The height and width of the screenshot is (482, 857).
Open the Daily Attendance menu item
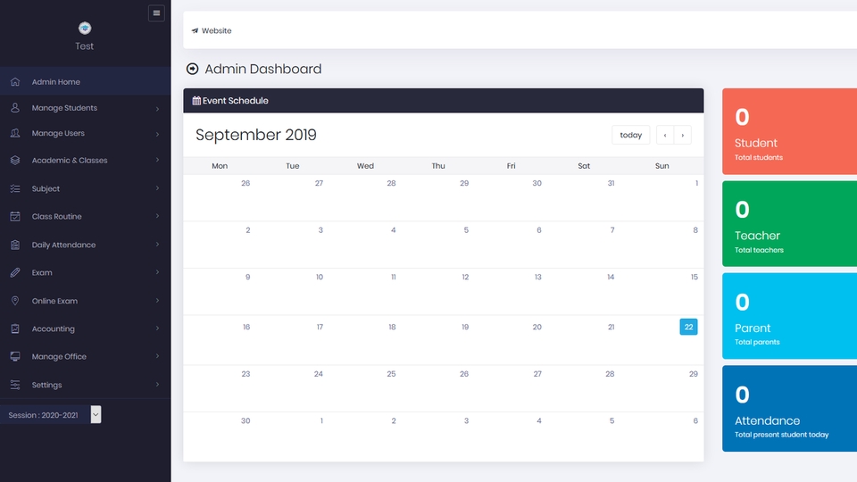click(63, 245)
